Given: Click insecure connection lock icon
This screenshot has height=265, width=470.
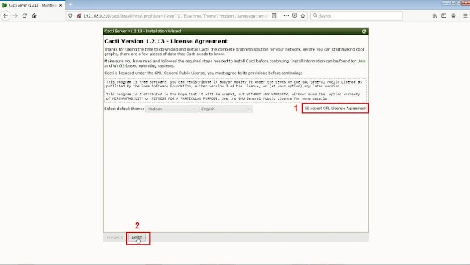Looking at the screenshot, I should coord(79,15).
